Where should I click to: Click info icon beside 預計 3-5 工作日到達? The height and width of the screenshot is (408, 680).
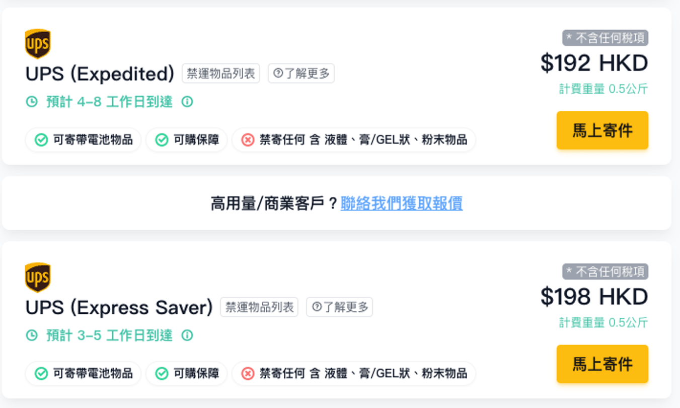point(187,335)
